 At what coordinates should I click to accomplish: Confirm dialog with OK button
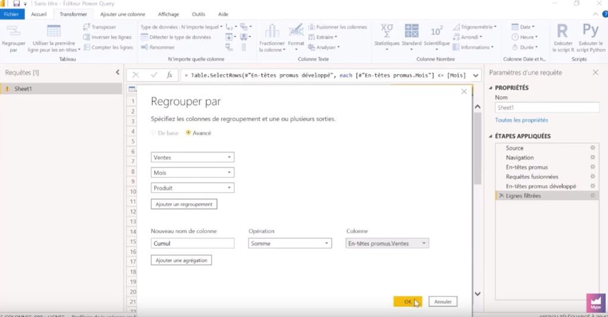coord(407,302)
